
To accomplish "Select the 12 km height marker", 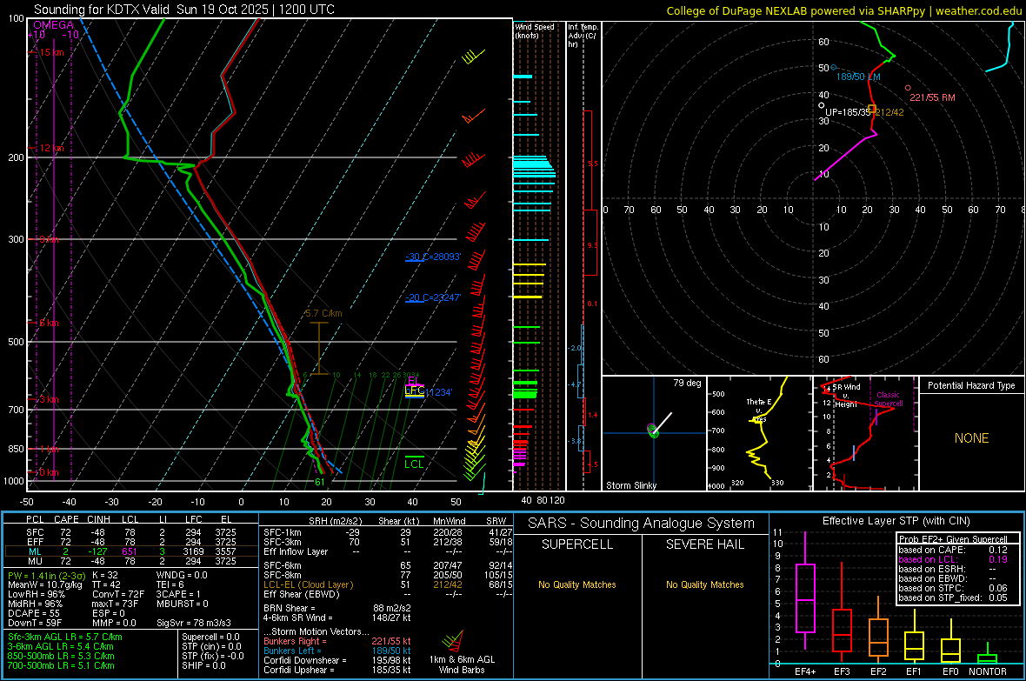I will (51, 148).
